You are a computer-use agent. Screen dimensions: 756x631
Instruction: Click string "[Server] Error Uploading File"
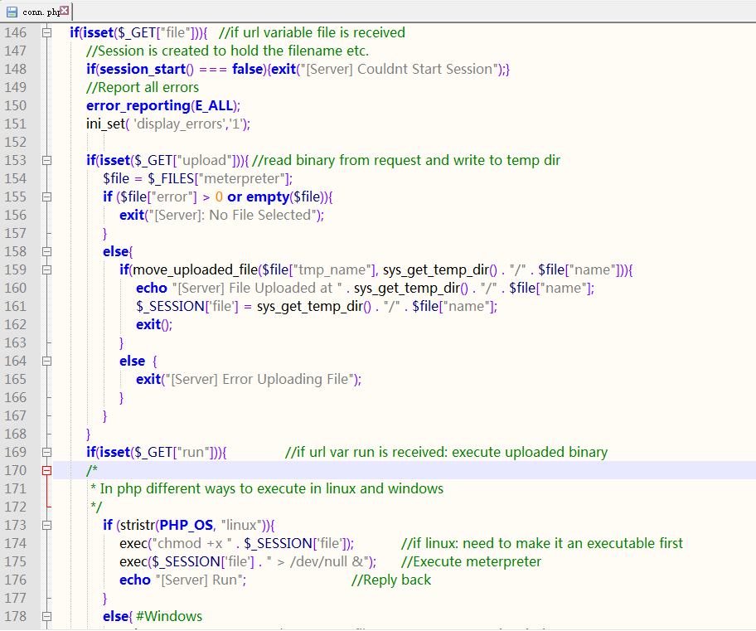pos(259,380)
